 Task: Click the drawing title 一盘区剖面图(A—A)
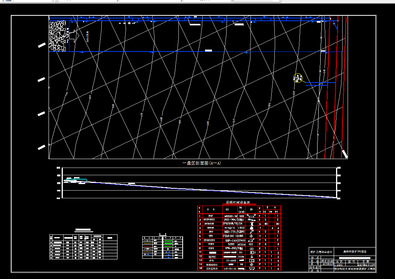click(x=202, y=163)
